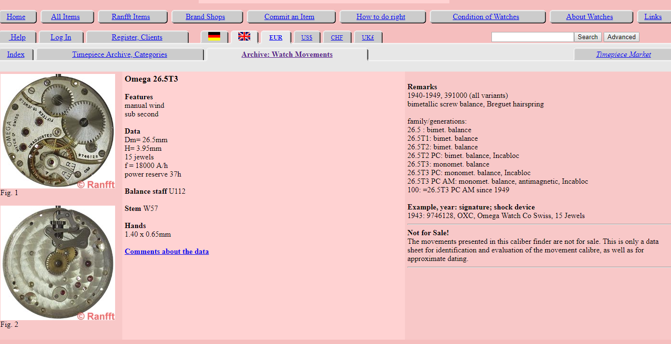
Task: Open Comments about the data link
Action: [x=167, y=251]
